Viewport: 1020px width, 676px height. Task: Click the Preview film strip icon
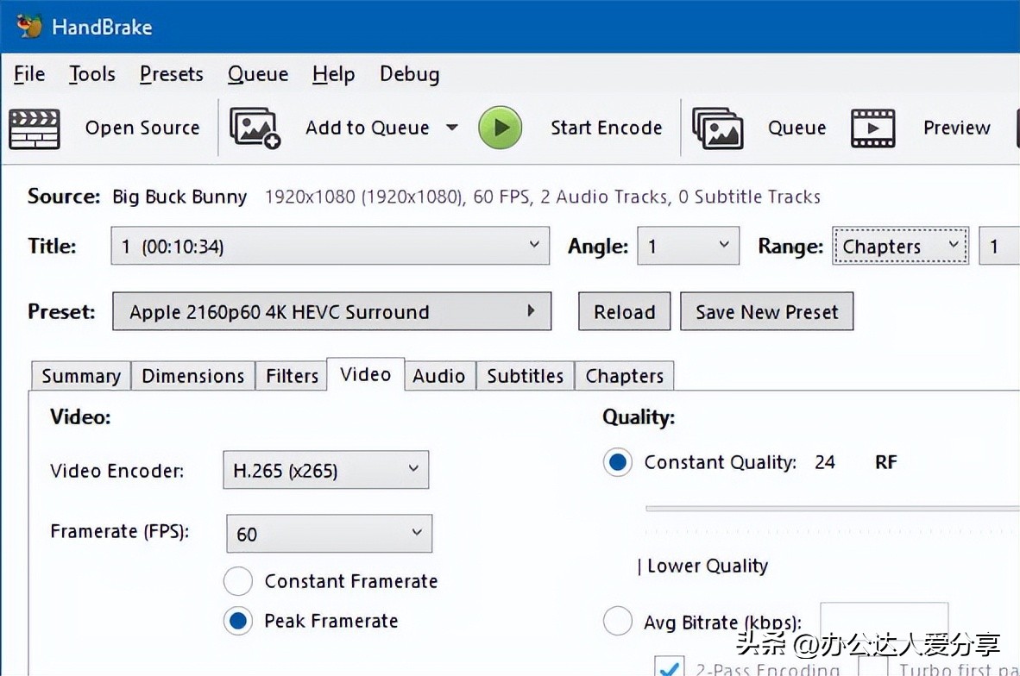[x=872, y=128]
